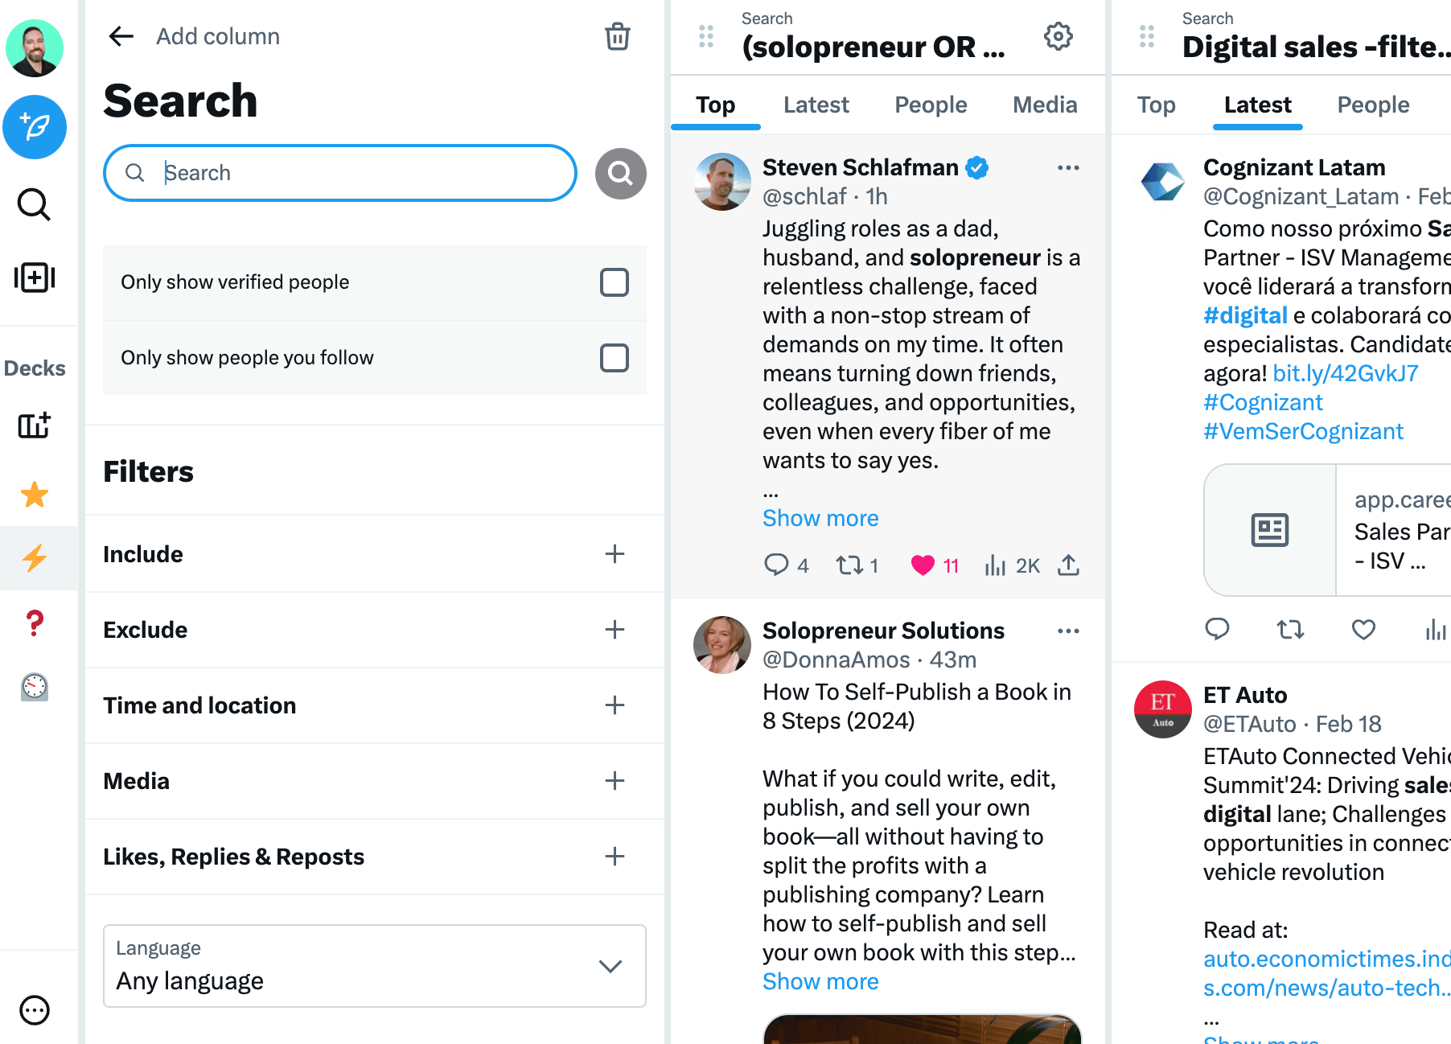Share Steven Schlafman's post
This screenshot has width=1451, height=1044.
[x=1067, y=565]
